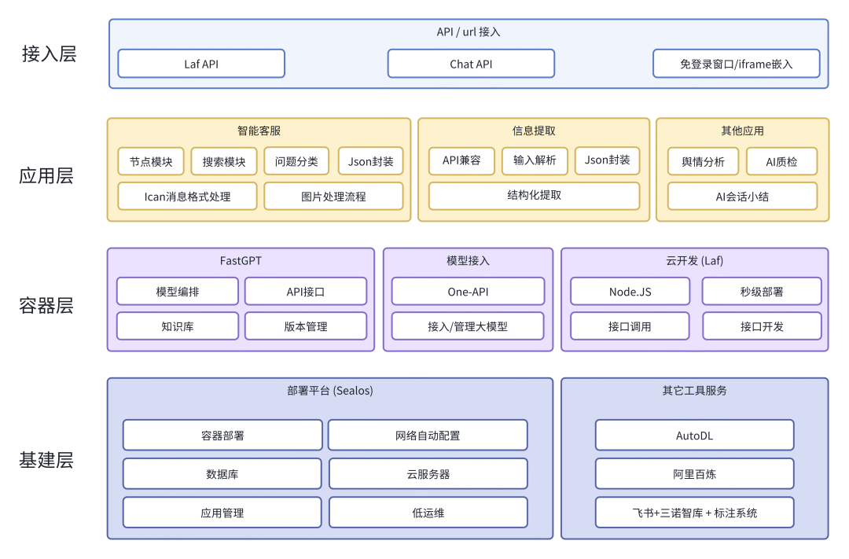Click the 秒级部署 box
Screen dimensions: 849x559
point(762,292)
